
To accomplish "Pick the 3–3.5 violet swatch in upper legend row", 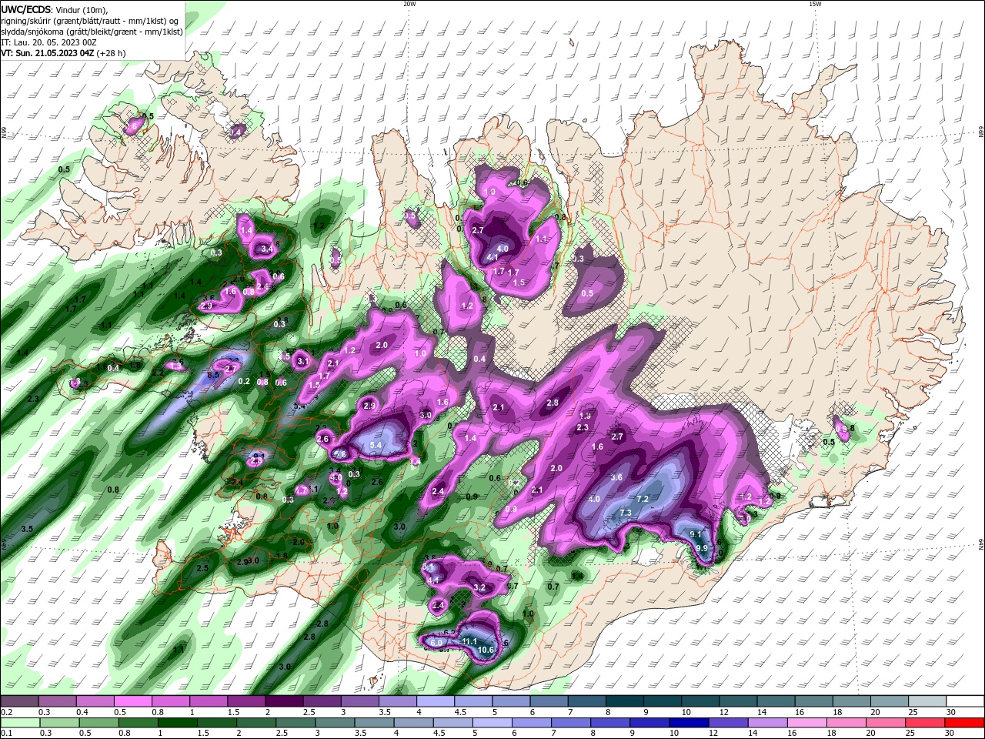I will point(360,701).
